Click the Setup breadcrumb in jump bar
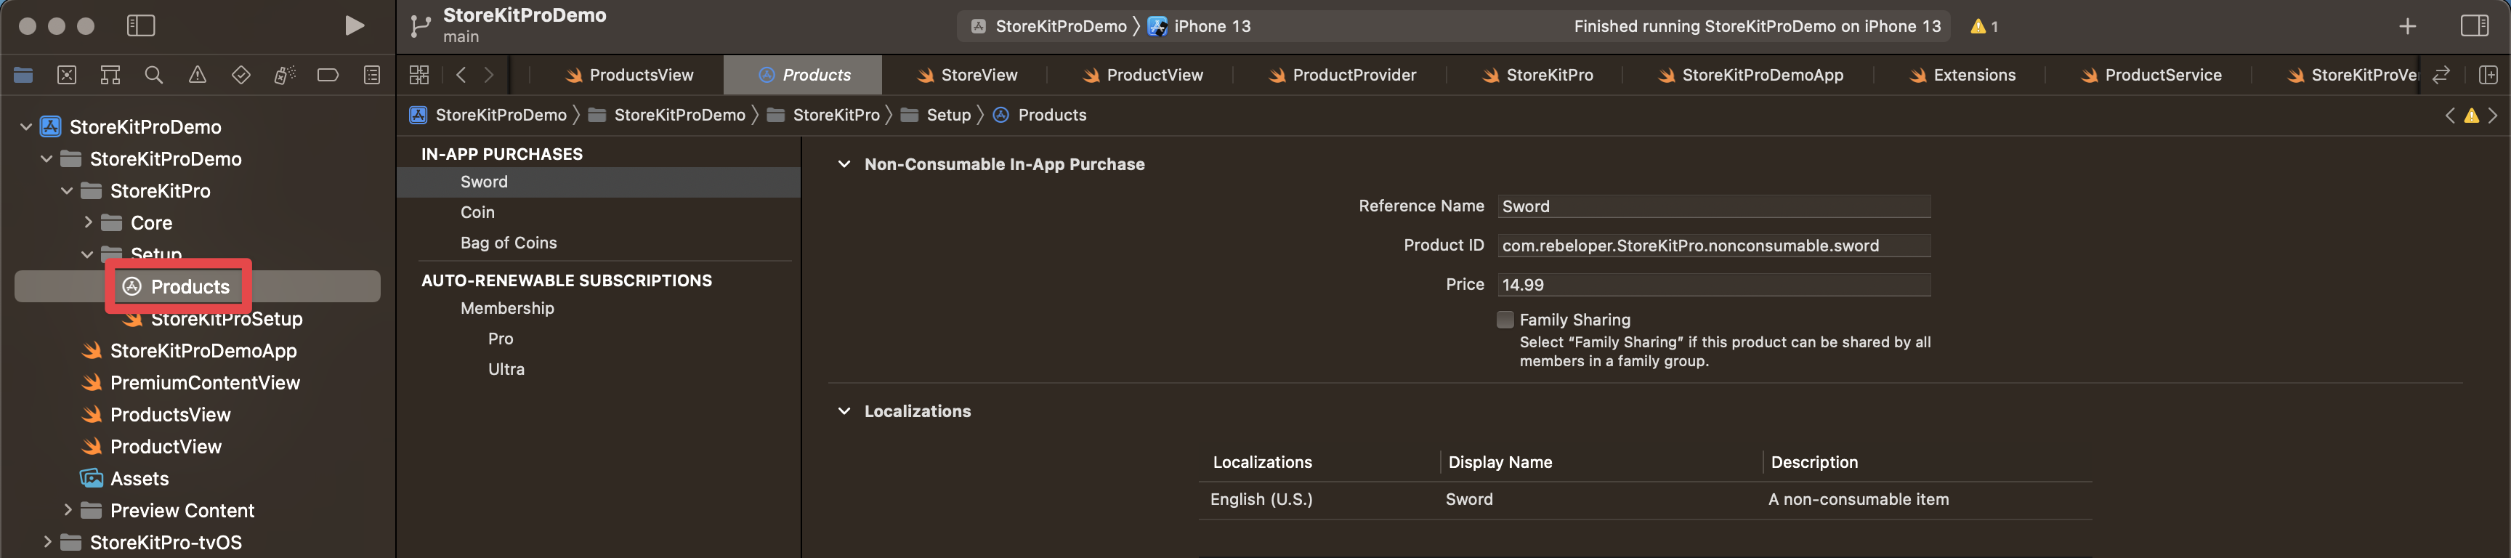Viewport: 2511px width, 558px height. coord(936,115)
